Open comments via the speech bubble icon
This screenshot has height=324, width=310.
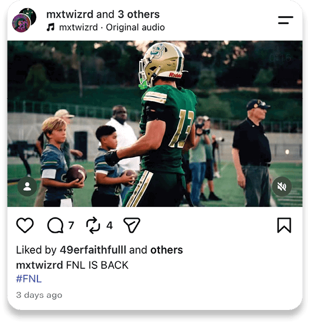click(55, 225)
